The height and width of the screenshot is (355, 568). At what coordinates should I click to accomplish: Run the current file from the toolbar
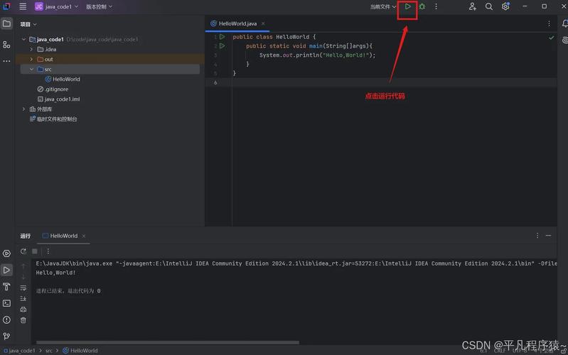point(408,6)
